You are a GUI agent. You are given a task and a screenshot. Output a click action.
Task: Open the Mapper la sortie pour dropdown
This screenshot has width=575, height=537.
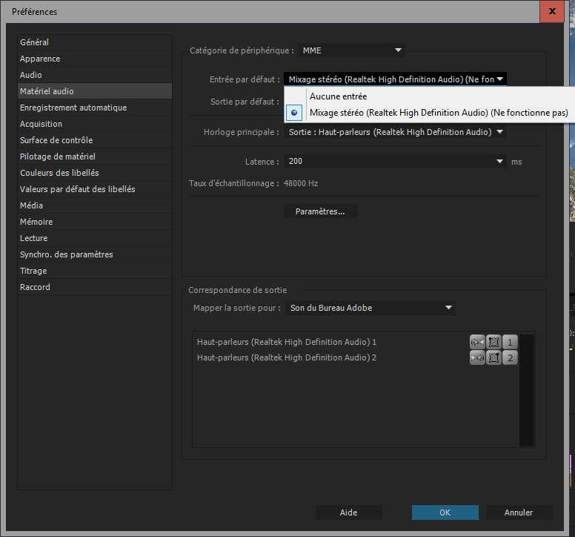[x=370, y=308]
